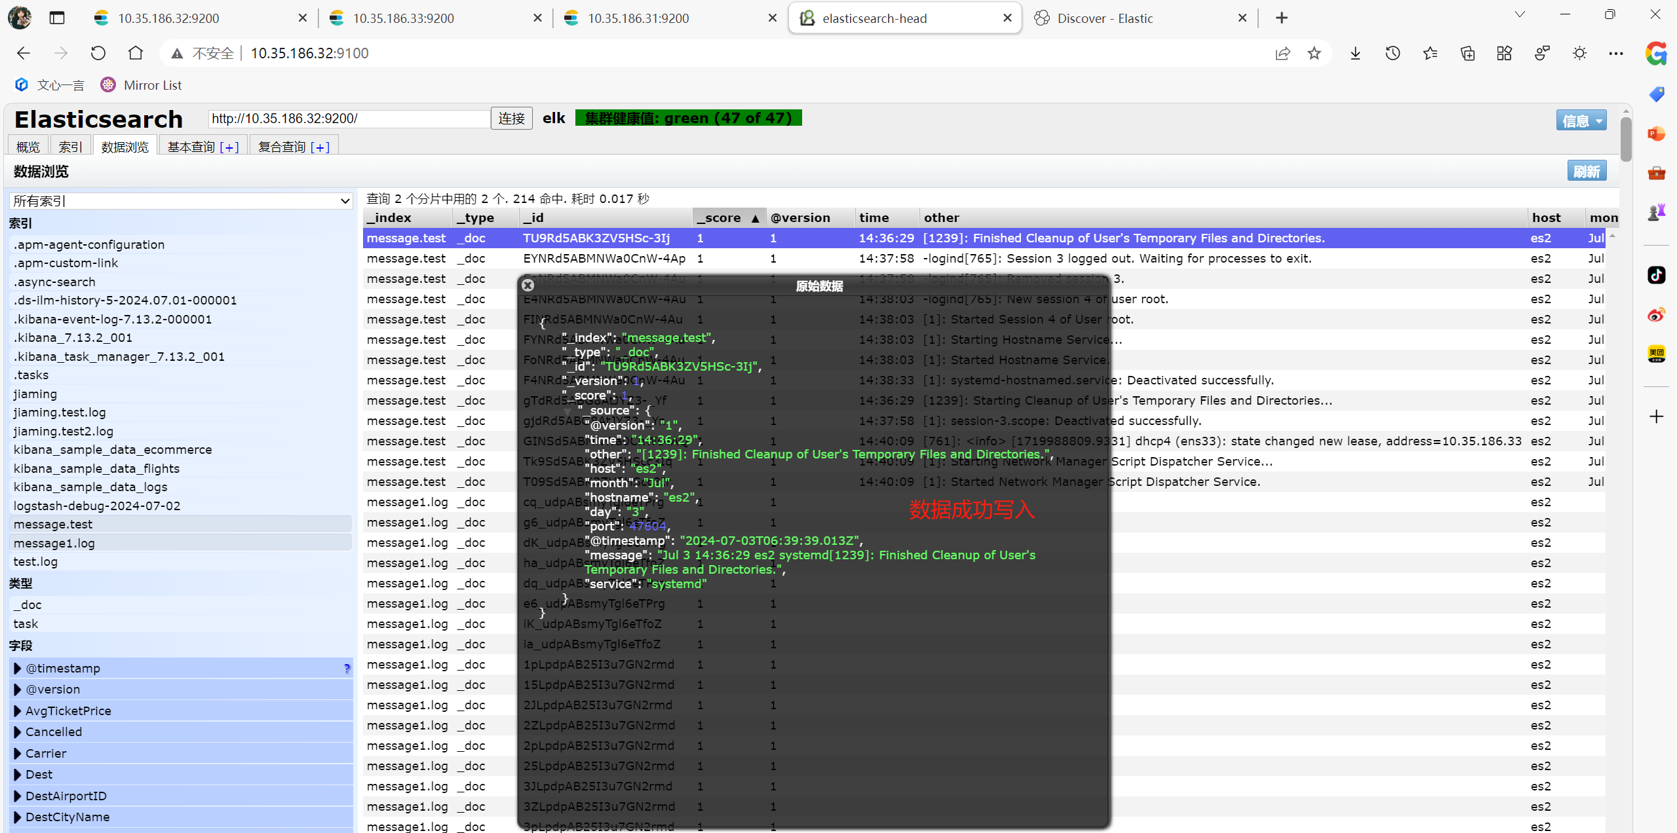
Task: Open the browser extensions icon
Action: 1505,53
